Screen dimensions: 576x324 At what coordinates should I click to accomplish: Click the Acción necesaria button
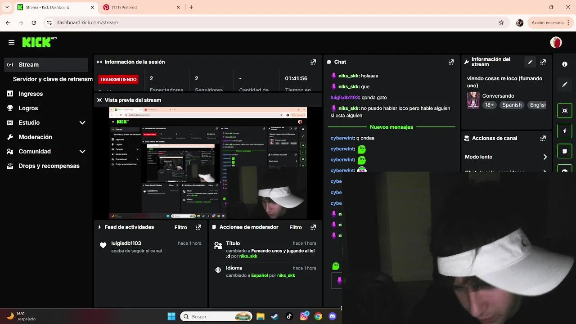pos(547,22)
